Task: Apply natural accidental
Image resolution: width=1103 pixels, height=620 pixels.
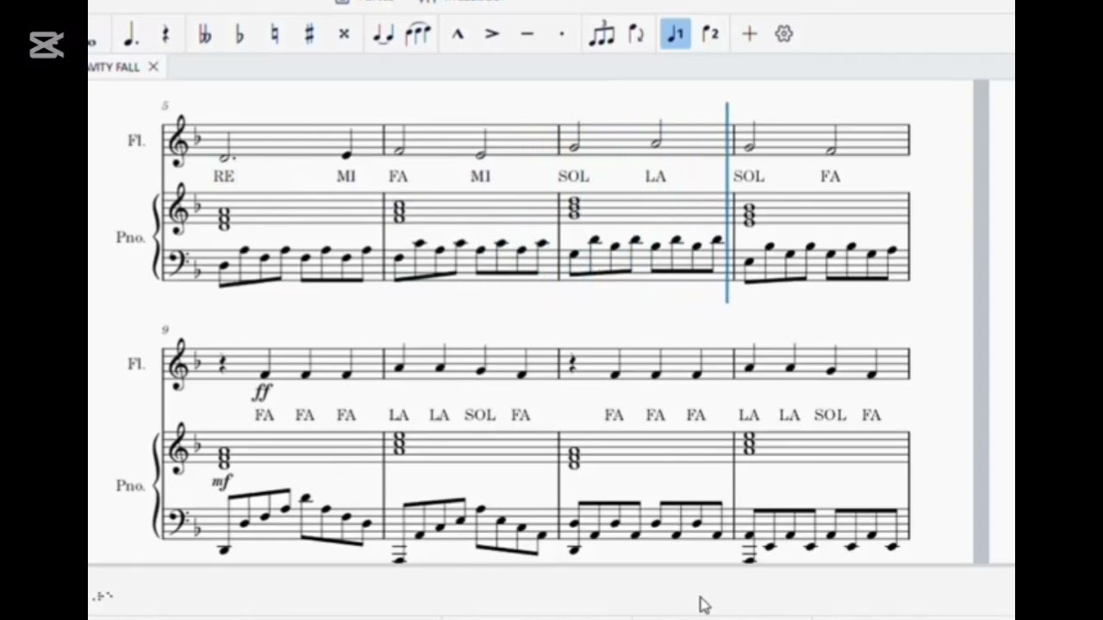Action: [x=274, y=34]
